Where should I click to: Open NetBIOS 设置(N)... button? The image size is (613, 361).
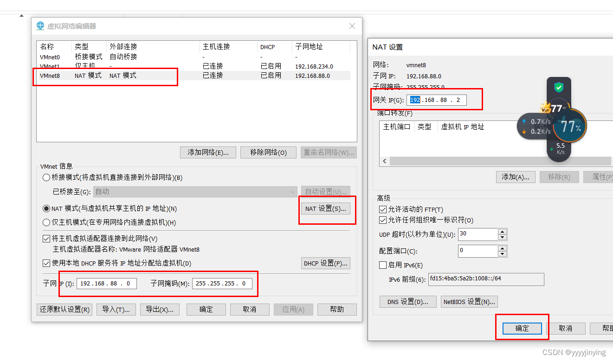pyautogui.click(x=469, y=302)
